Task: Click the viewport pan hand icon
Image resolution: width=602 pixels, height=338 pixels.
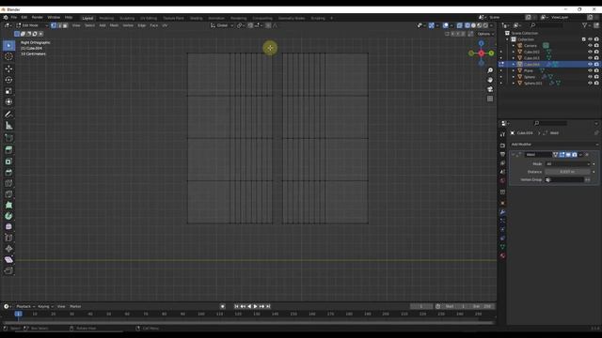Action: [x=490, y=80]
